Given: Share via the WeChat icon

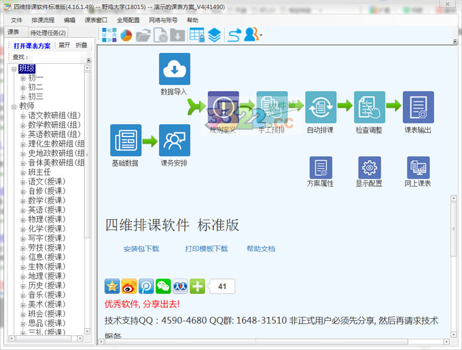Looking at the screenshot, I should (163, 286).
